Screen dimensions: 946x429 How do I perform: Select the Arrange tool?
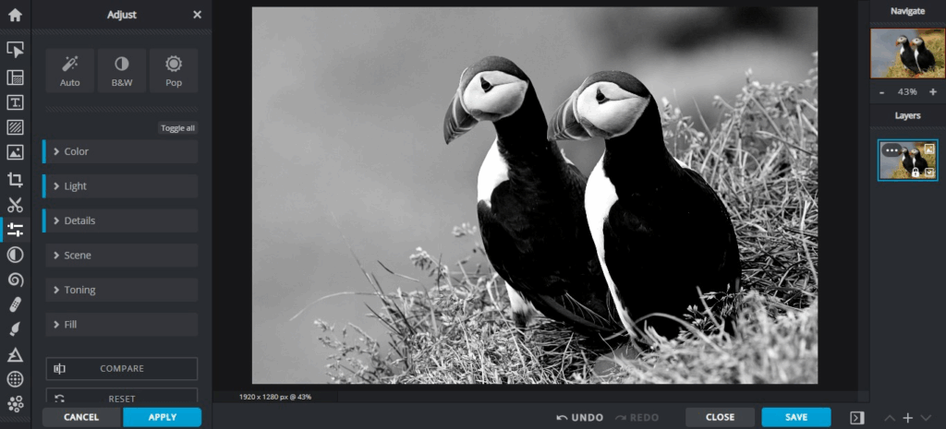tap(15, 50)
